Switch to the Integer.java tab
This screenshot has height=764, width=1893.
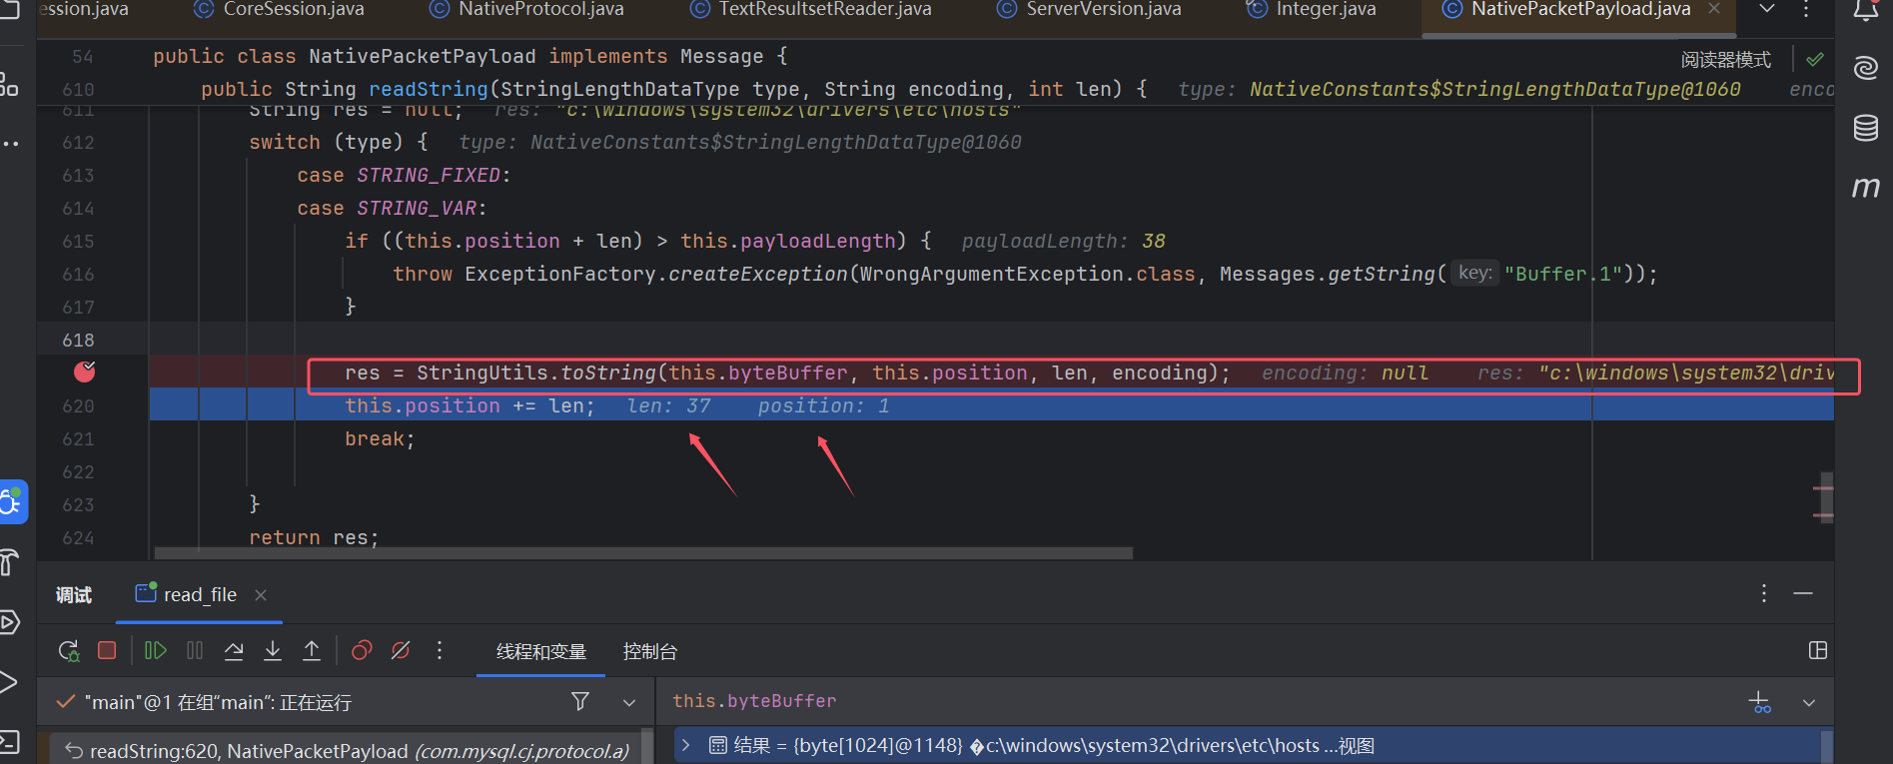click(1311, 9)
